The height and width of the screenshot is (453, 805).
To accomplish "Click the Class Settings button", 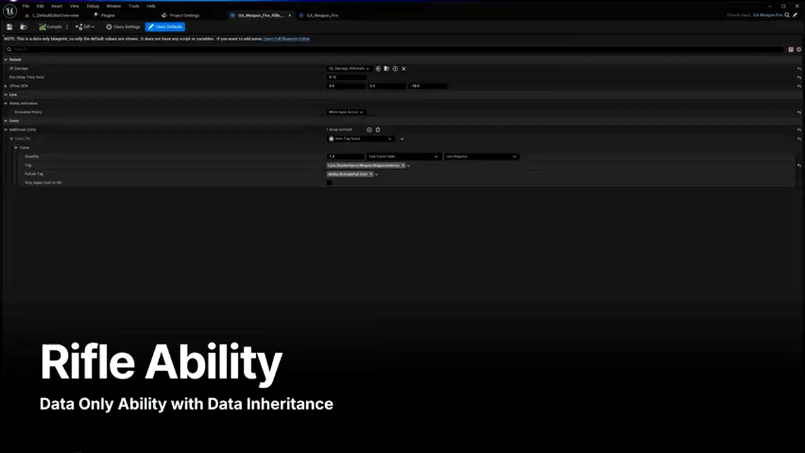I will pyautogui.click(x=123, y=27).
